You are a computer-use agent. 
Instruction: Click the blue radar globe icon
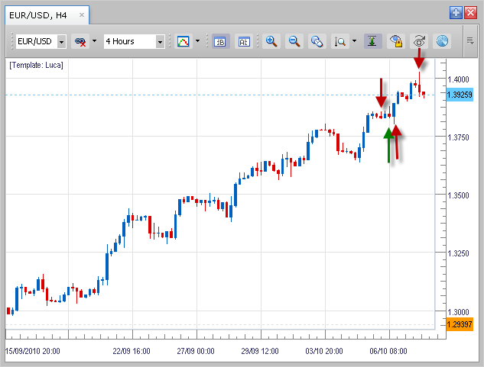(x=442, y=41)
